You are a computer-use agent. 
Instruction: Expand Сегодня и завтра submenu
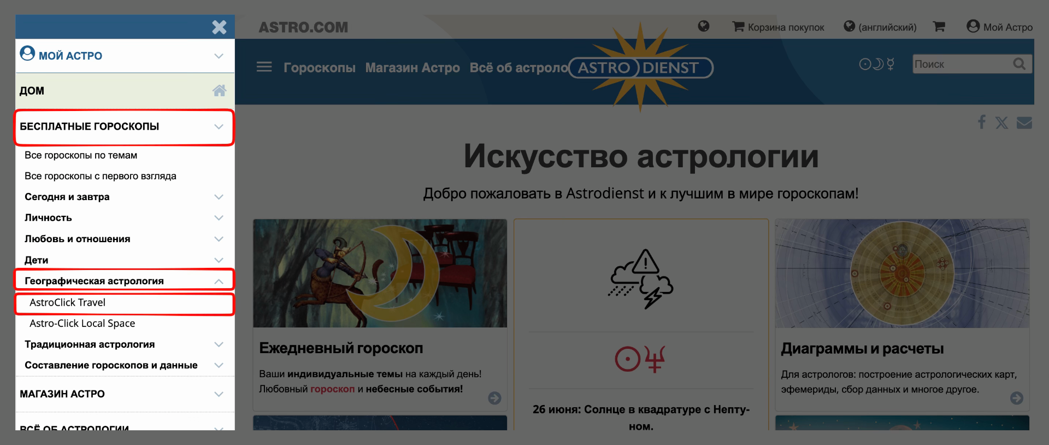tap(219, 197)
